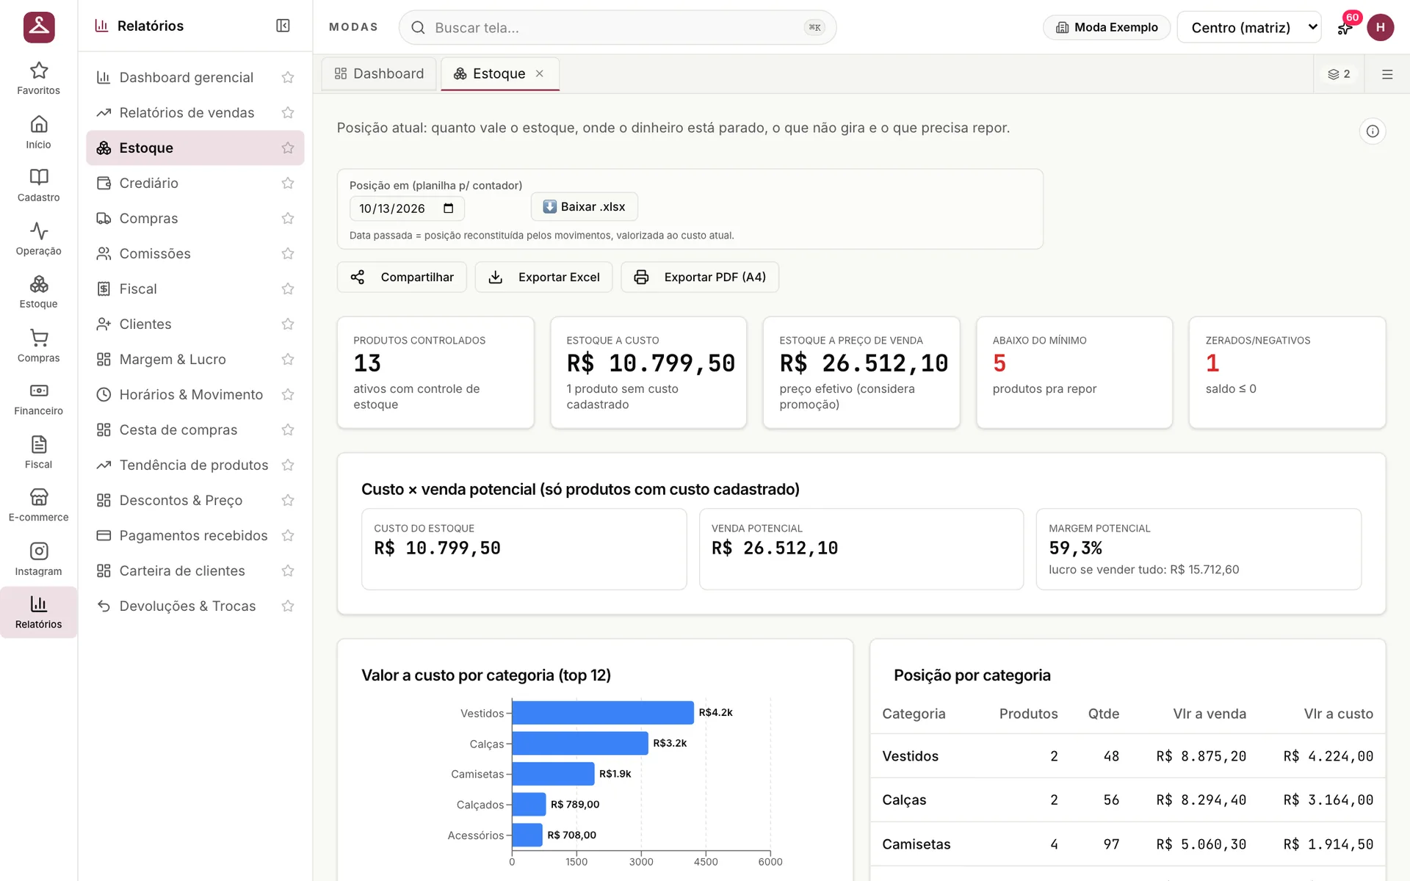Screen dimensions: 1410x881
Task: Toggle favorite for Devoluções & Trocas
Action: [x=288, y=606]
